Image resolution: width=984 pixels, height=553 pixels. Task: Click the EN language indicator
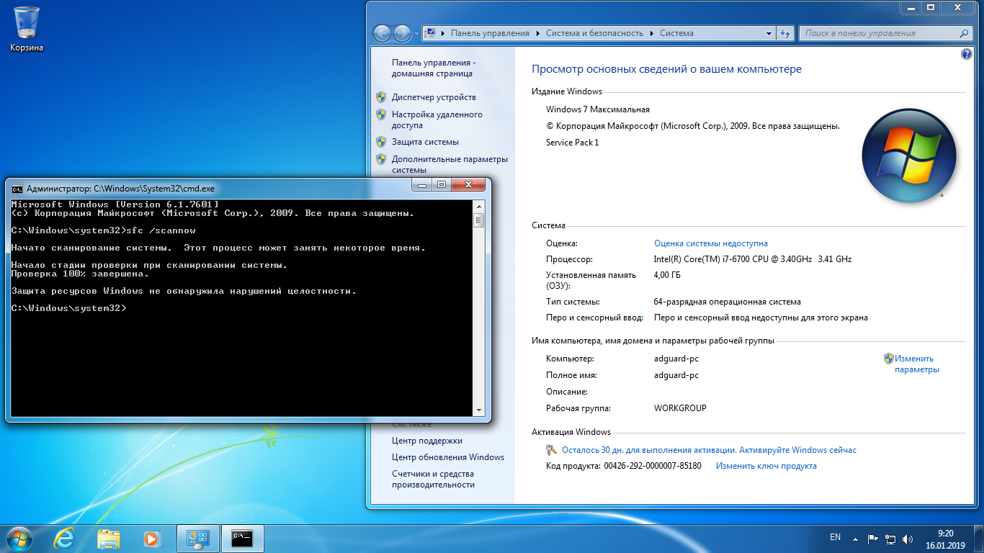[836, 537]
